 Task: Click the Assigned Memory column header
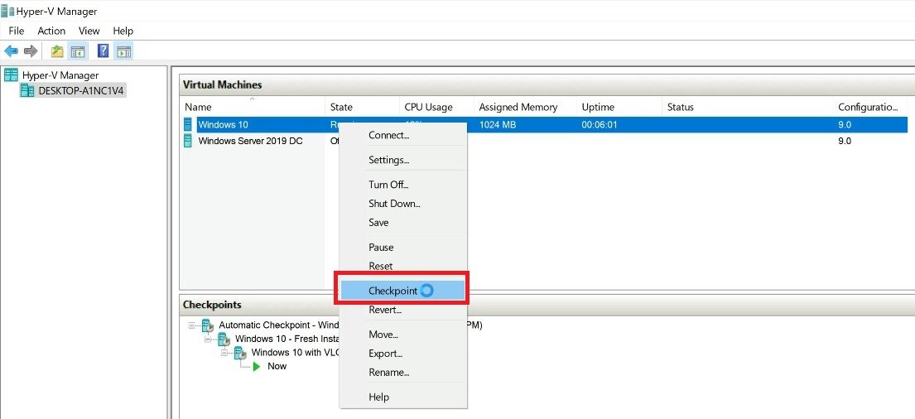(x=518, y=107)
